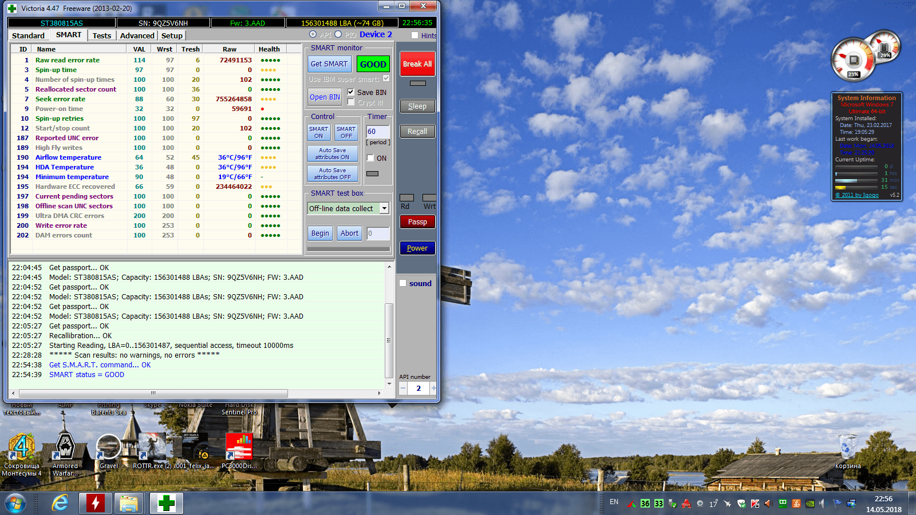Screen dimensions: 916x515
Task: Switch to the Advanced tab
Action: 137,35
